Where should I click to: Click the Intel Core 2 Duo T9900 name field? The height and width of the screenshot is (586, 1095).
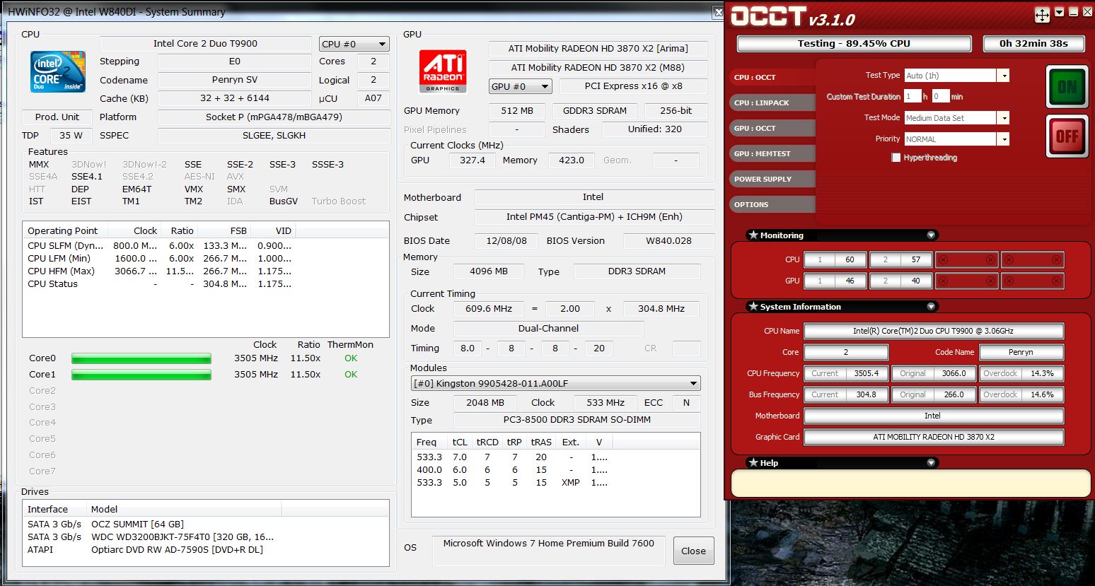coord(206,43)
